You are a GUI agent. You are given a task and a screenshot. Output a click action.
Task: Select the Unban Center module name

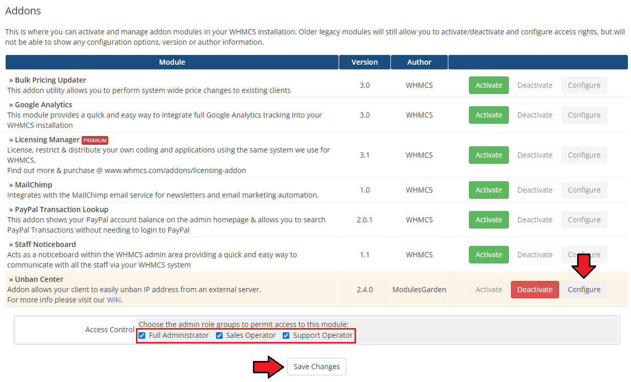(39, 279)
